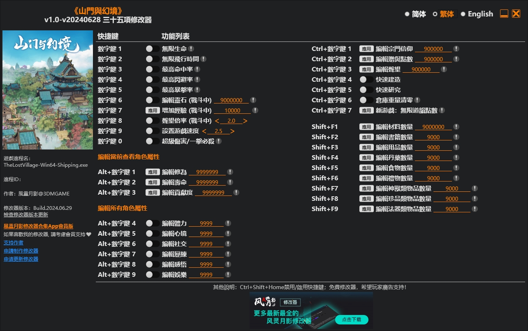Viewport: 528px width, 331px height.
Task: Minimize the trainer window
Action: (504, 14)
